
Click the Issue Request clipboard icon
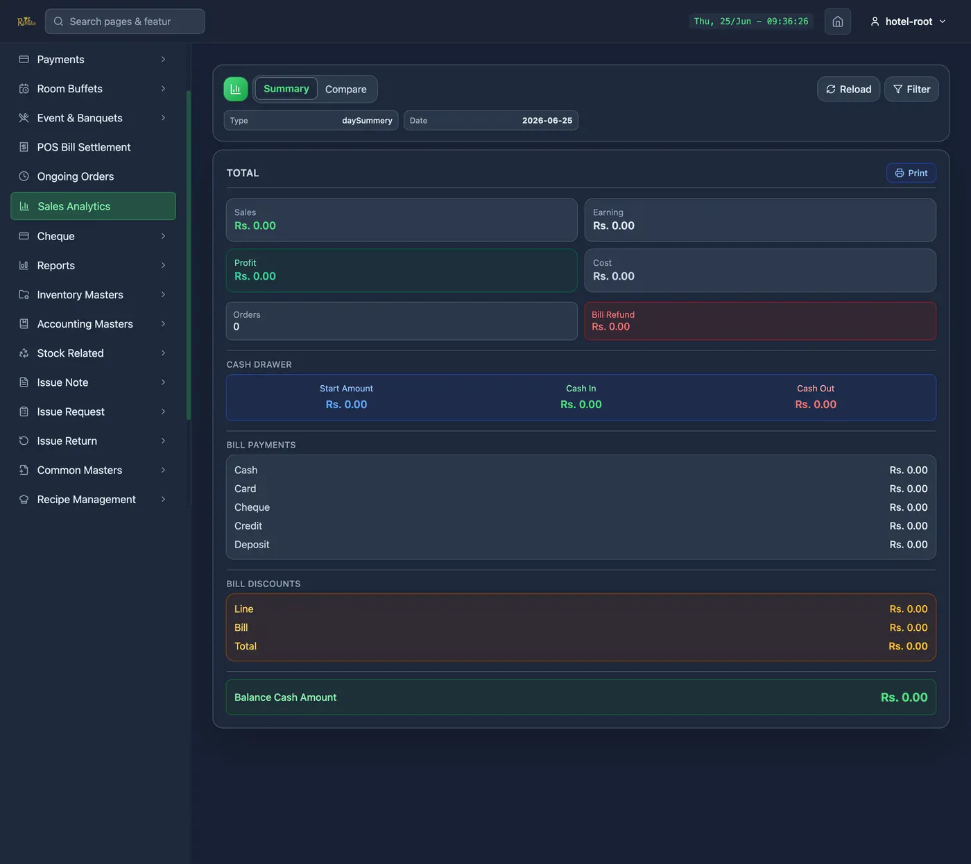tap(24, 412)
